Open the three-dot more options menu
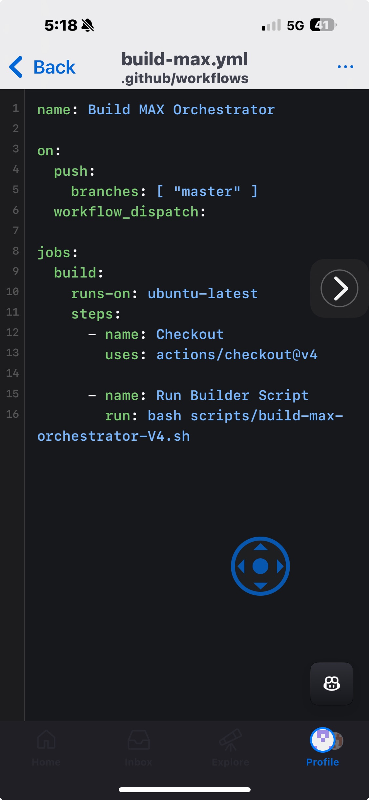This screenshot has height=800, width=369. pos(345,67)
